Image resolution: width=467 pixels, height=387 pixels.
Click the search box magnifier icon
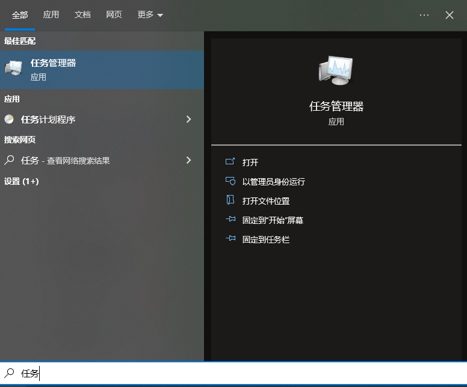pos(9,373)
